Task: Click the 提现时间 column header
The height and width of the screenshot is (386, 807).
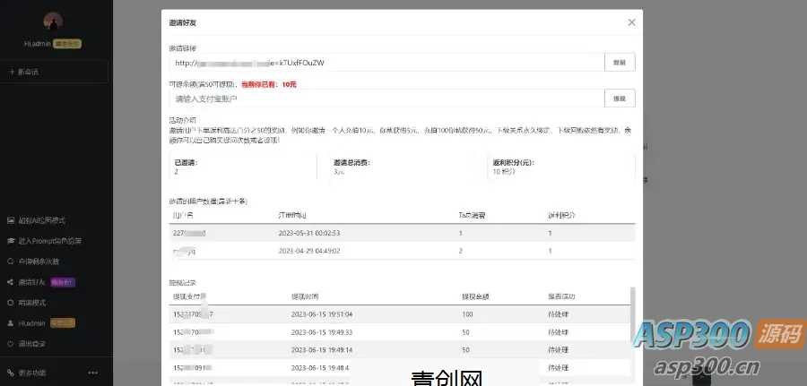Action: click(305, 296)
